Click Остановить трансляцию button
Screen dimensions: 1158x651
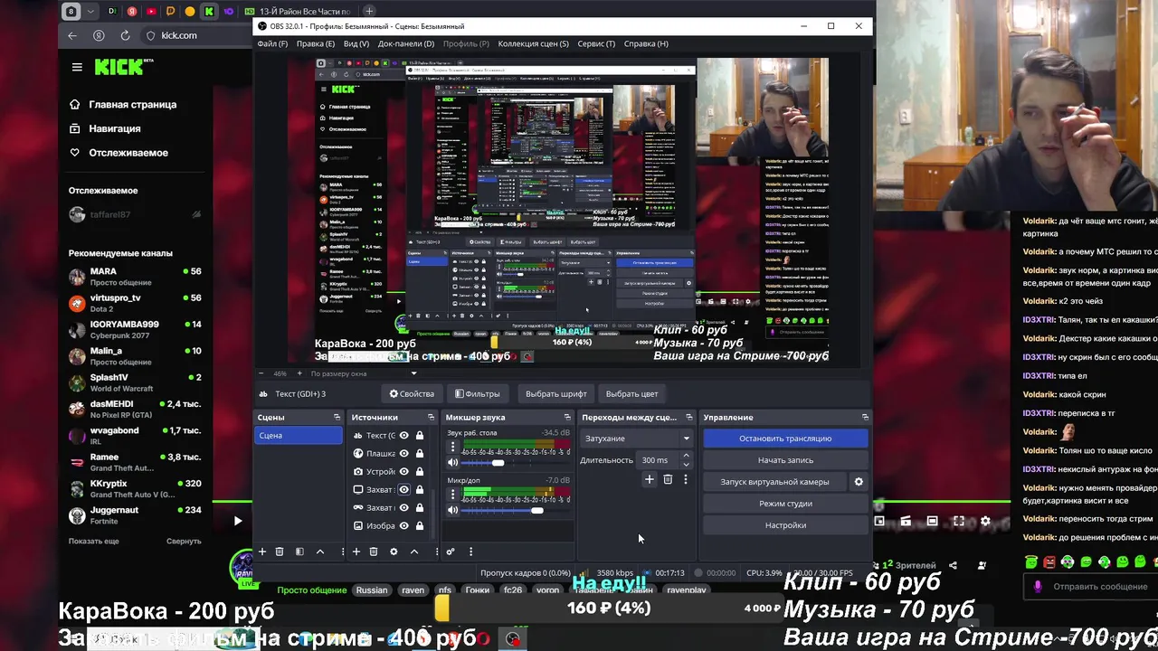tap(785, 439)
